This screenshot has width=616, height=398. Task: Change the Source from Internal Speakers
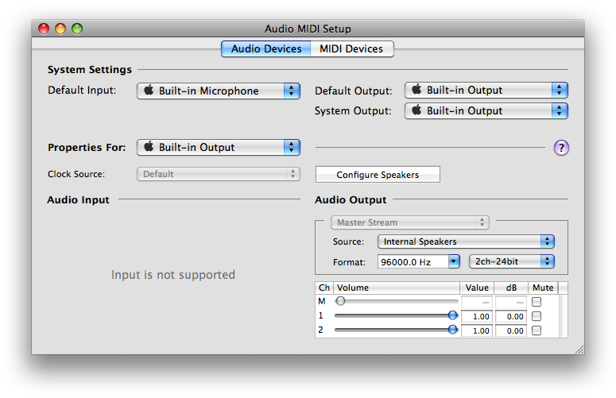(466, 242)
